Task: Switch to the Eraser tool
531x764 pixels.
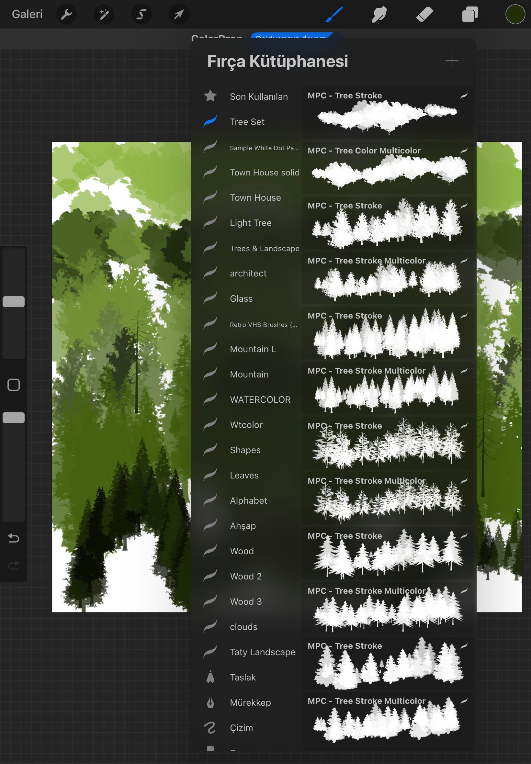Action: (425, 14)
